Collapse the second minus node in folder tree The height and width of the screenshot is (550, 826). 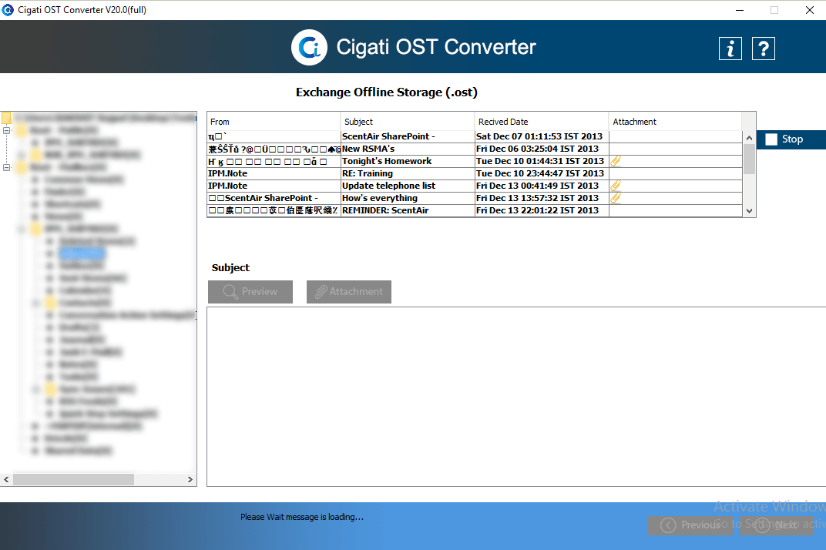pyautogui.click(x=6, y=167)
